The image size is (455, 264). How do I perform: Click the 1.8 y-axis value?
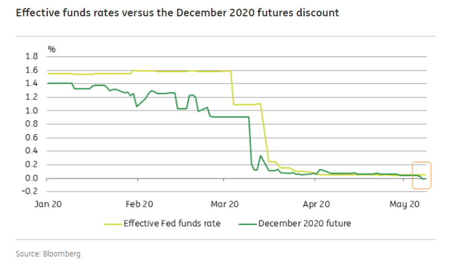(x=31, y=56)
